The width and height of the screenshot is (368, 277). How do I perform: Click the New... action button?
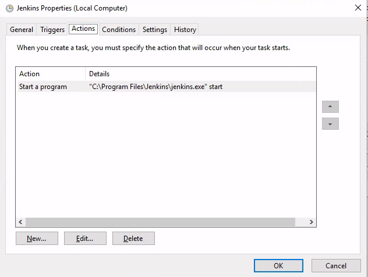[x=37, y=238]
